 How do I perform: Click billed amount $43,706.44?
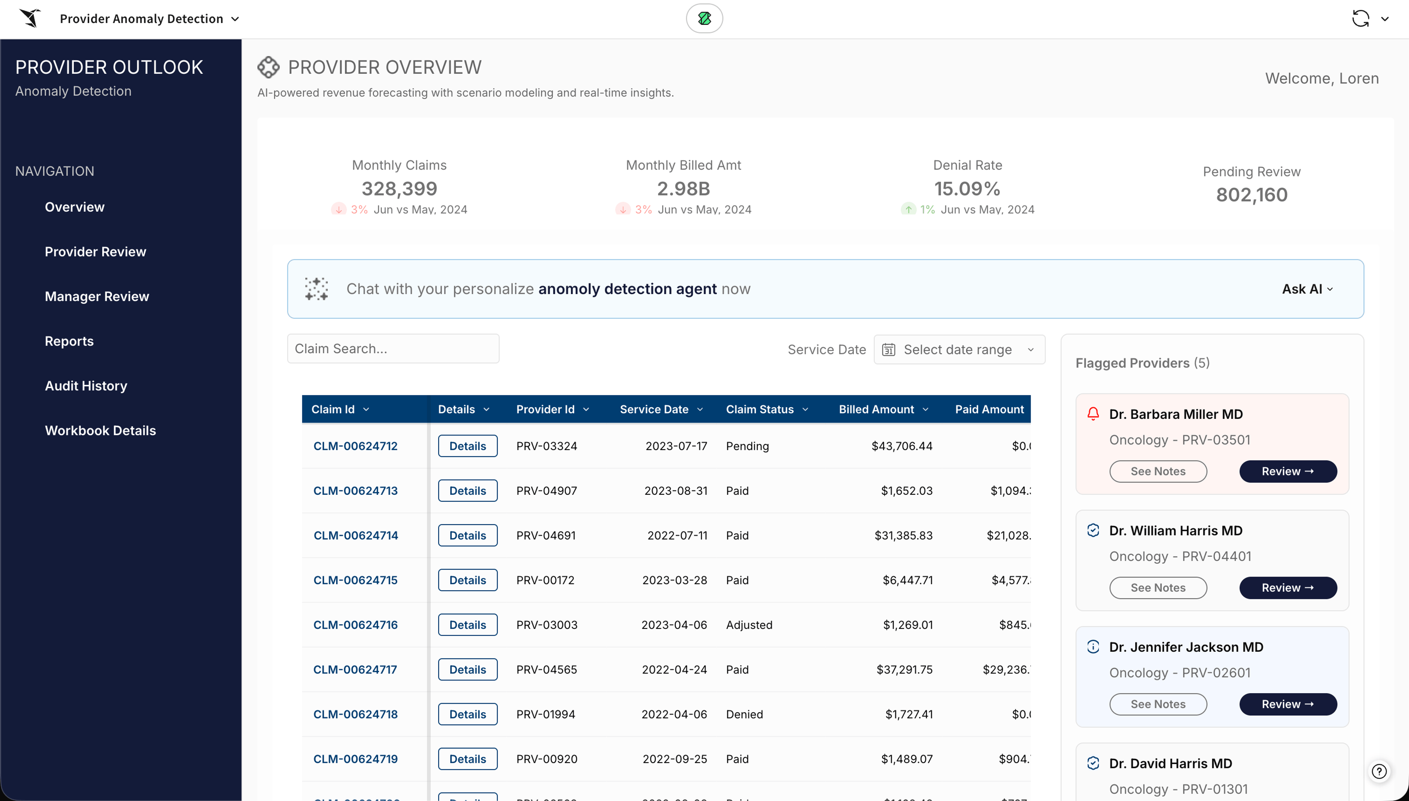tap(902, 446)
